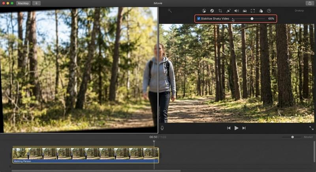This screenshot has height=172, width=316.
Task: Show clip information icon
Action: click(269, 11)
